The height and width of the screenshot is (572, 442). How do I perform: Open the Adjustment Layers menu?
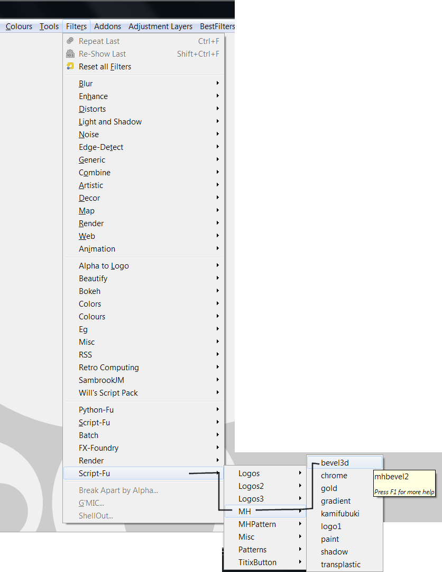[x=160, y=26]
